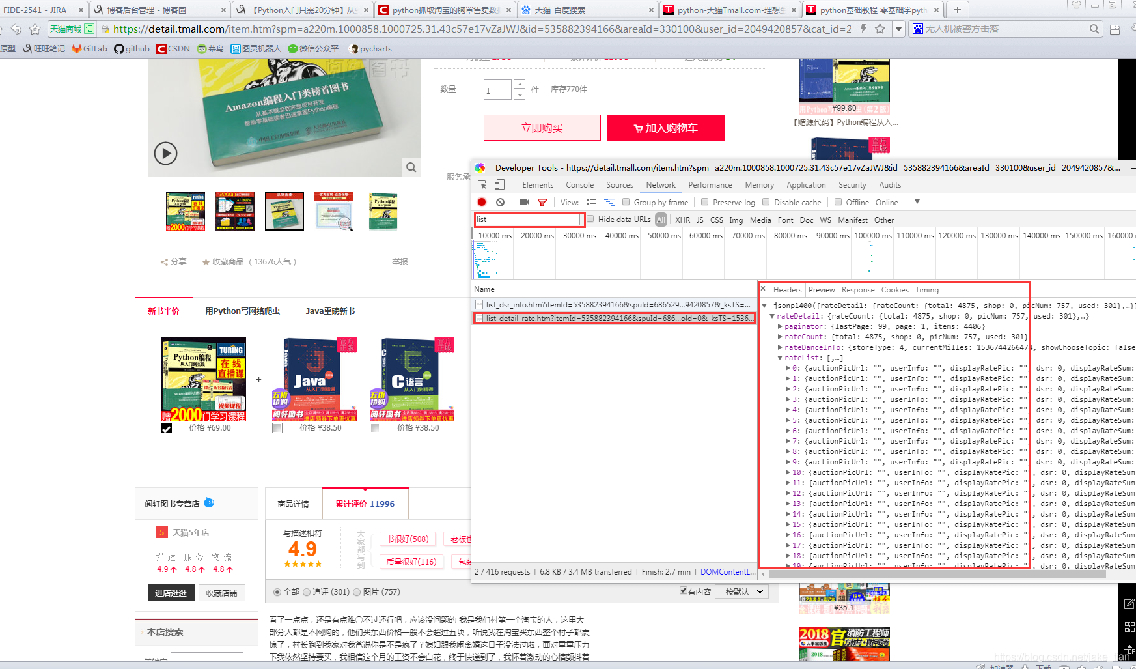The image size is (1136, 669).
Task: Select the inspect element picker icon
Action: click(x=482, y=185)
